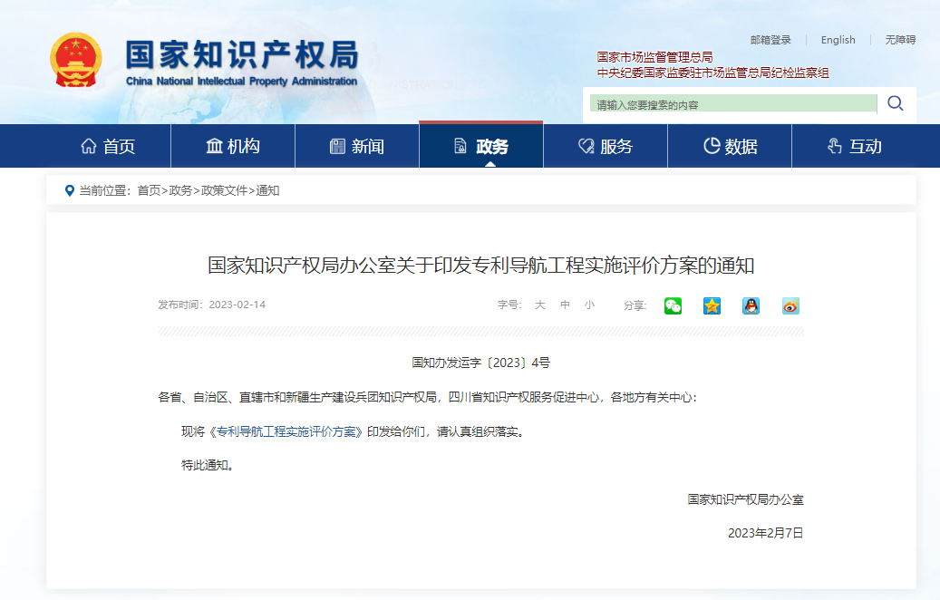Share the notice via WeChat icon
The image size is (940, 600).
[673, 305]
